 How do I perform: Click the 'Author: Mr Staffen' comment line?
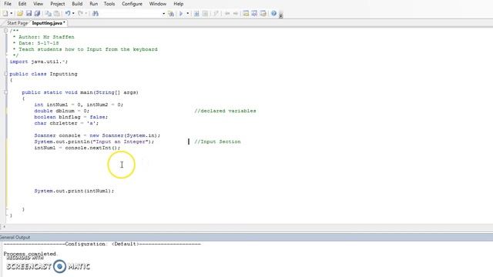[43, 37]
